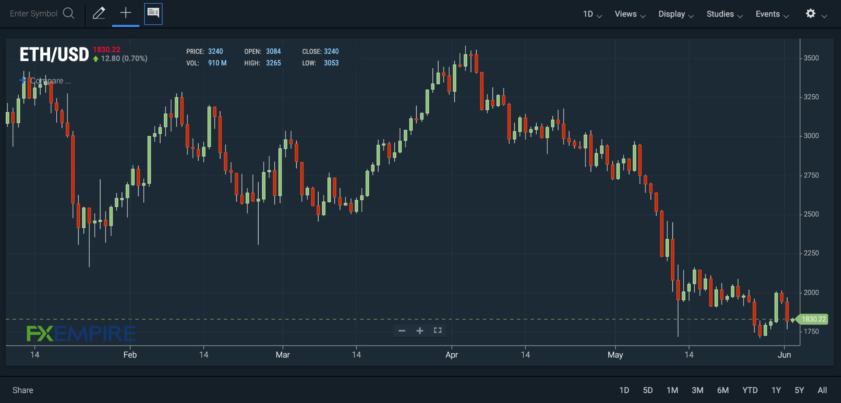This screenshot has width=841, height=403.
Task: Click the ETH/USD symbol title
Action: (54, 55)
